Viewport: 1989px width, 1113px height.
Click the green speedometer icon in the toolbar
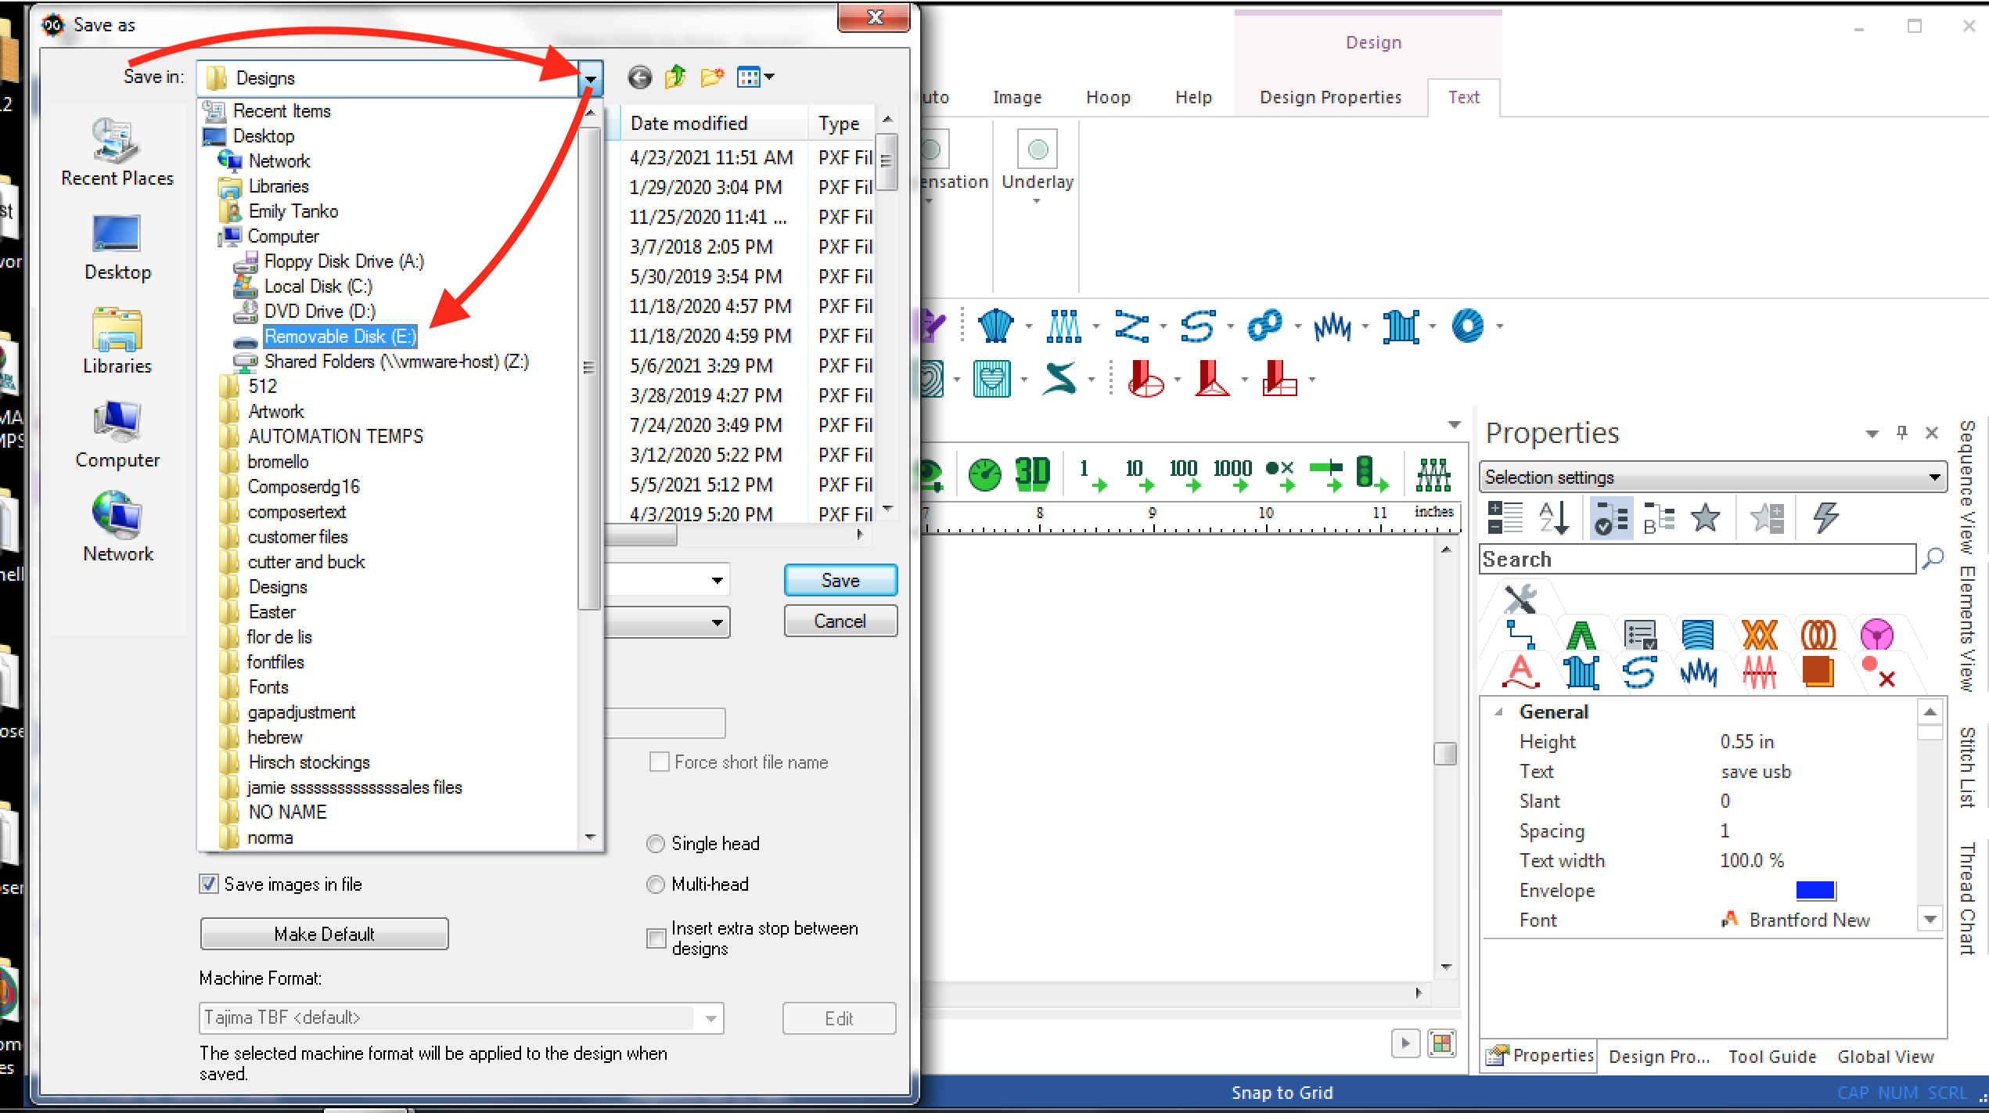(984, 474)
